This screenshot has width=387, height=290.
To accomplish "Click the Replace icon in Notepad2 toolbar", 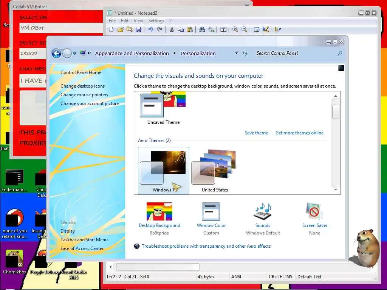I will (x=211, y=29).
